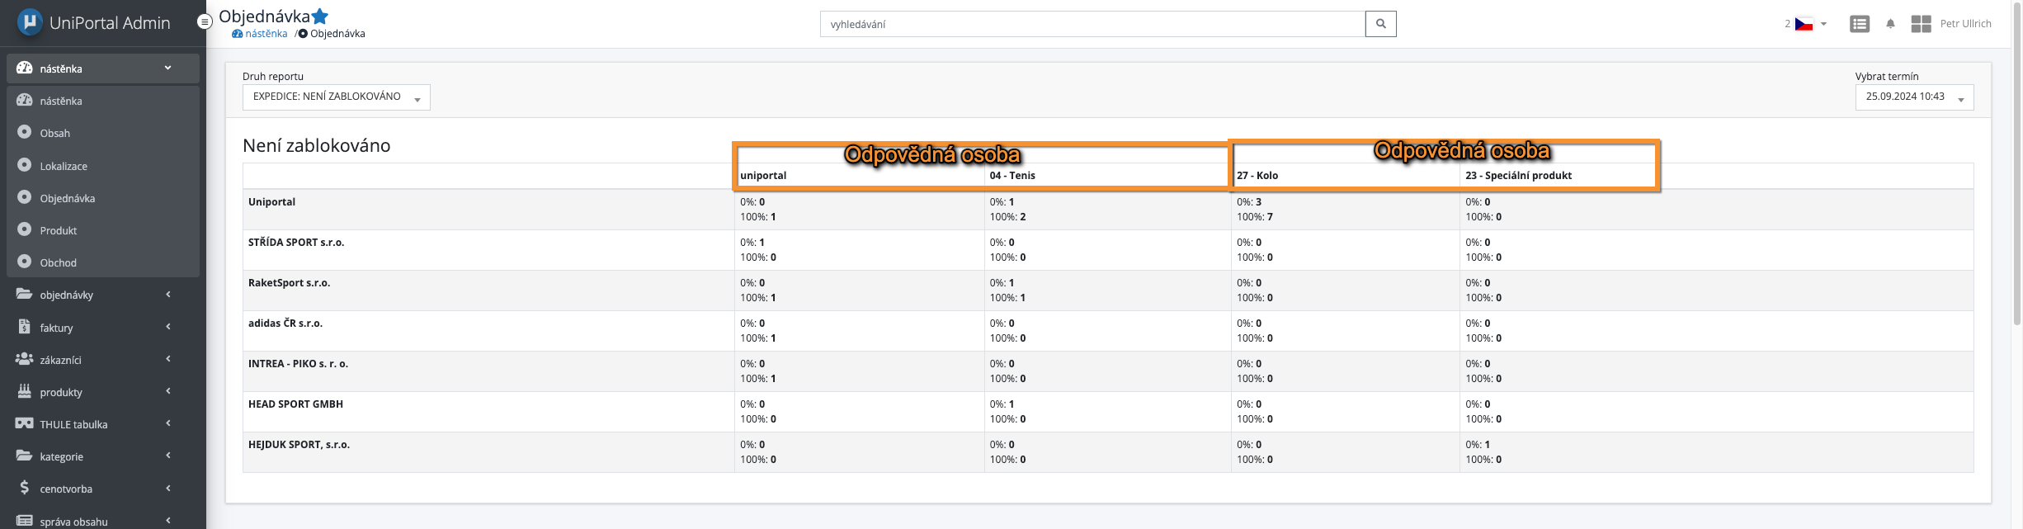The width and height of the screenshot is (2023, 529).
Task: Open nástěnka submenu item
Action: point(103,101)
